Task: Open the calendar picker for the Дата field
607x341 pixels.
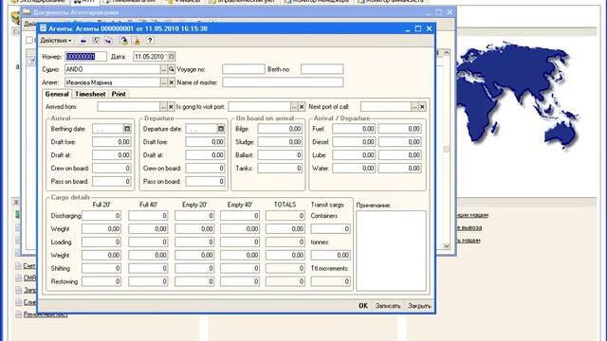Action: tap(172, 57)
